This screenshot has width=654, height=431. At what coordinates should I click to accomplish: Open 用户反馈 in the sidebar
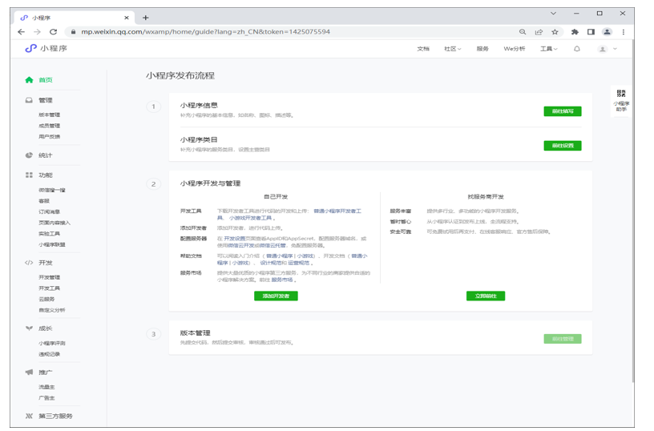[49, 136]
